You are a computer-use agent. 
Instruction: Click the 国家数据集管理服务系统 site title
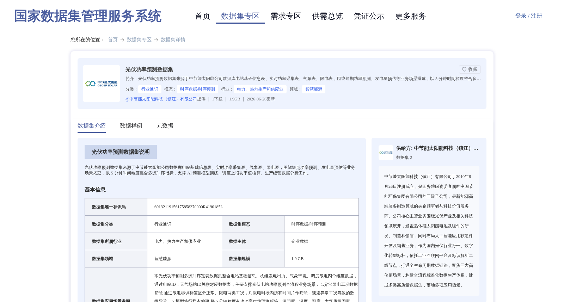tap(88, 16)
